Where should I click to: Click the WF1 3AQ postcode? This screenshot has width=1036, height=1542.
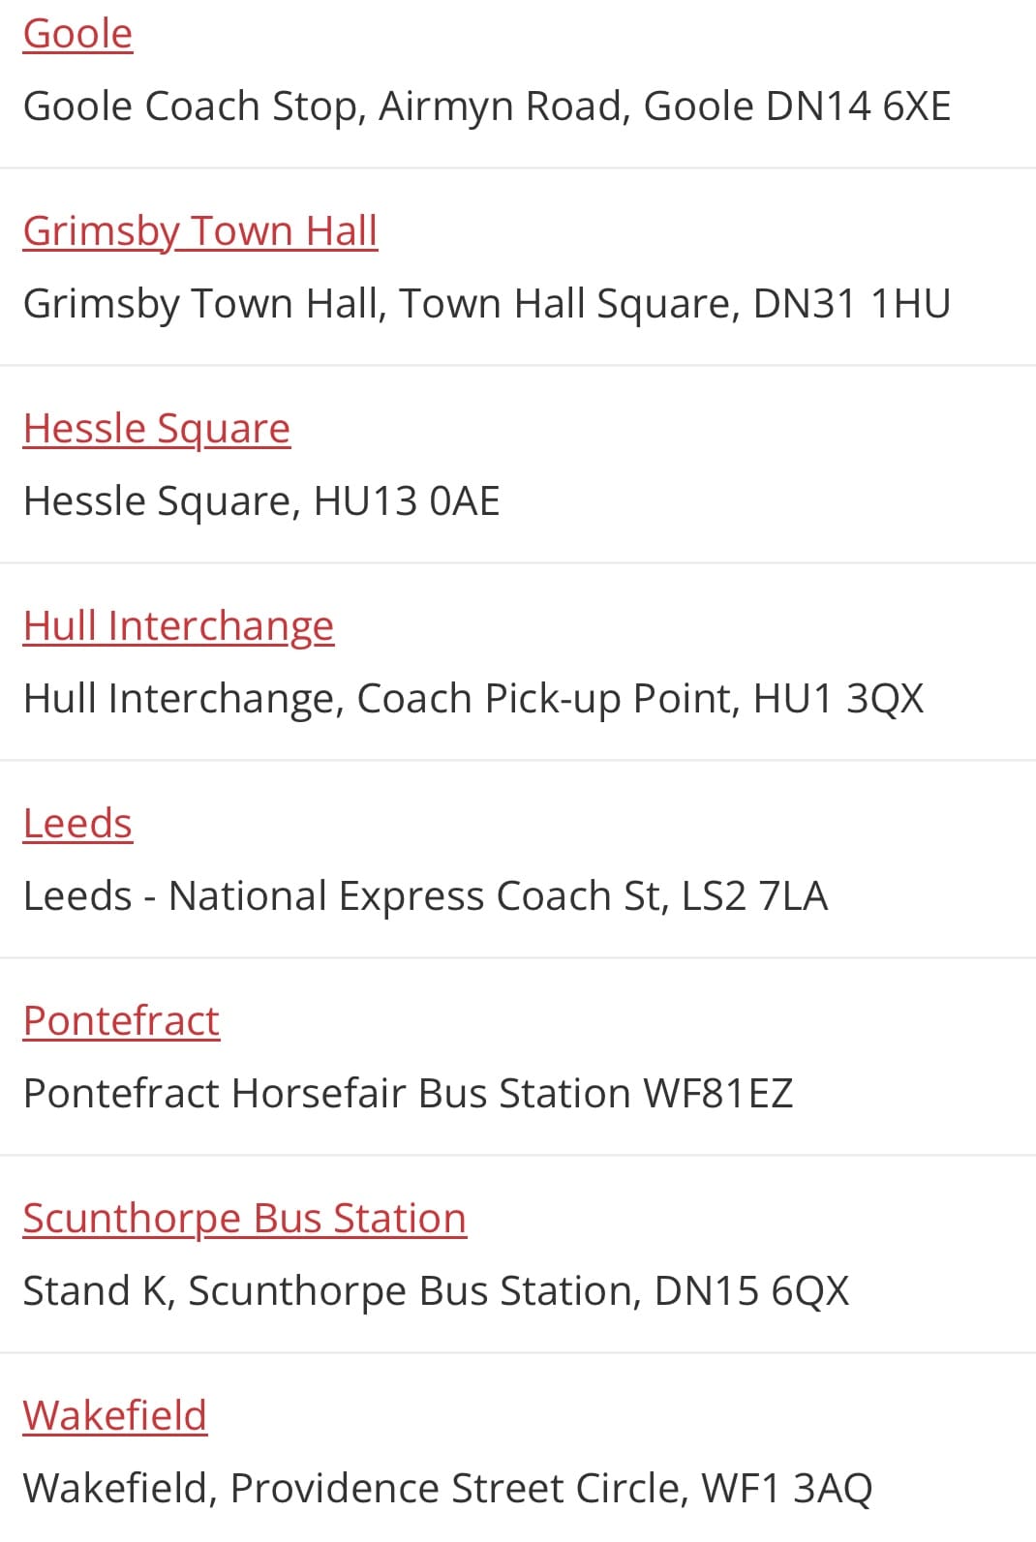(x=786, y=1489)
